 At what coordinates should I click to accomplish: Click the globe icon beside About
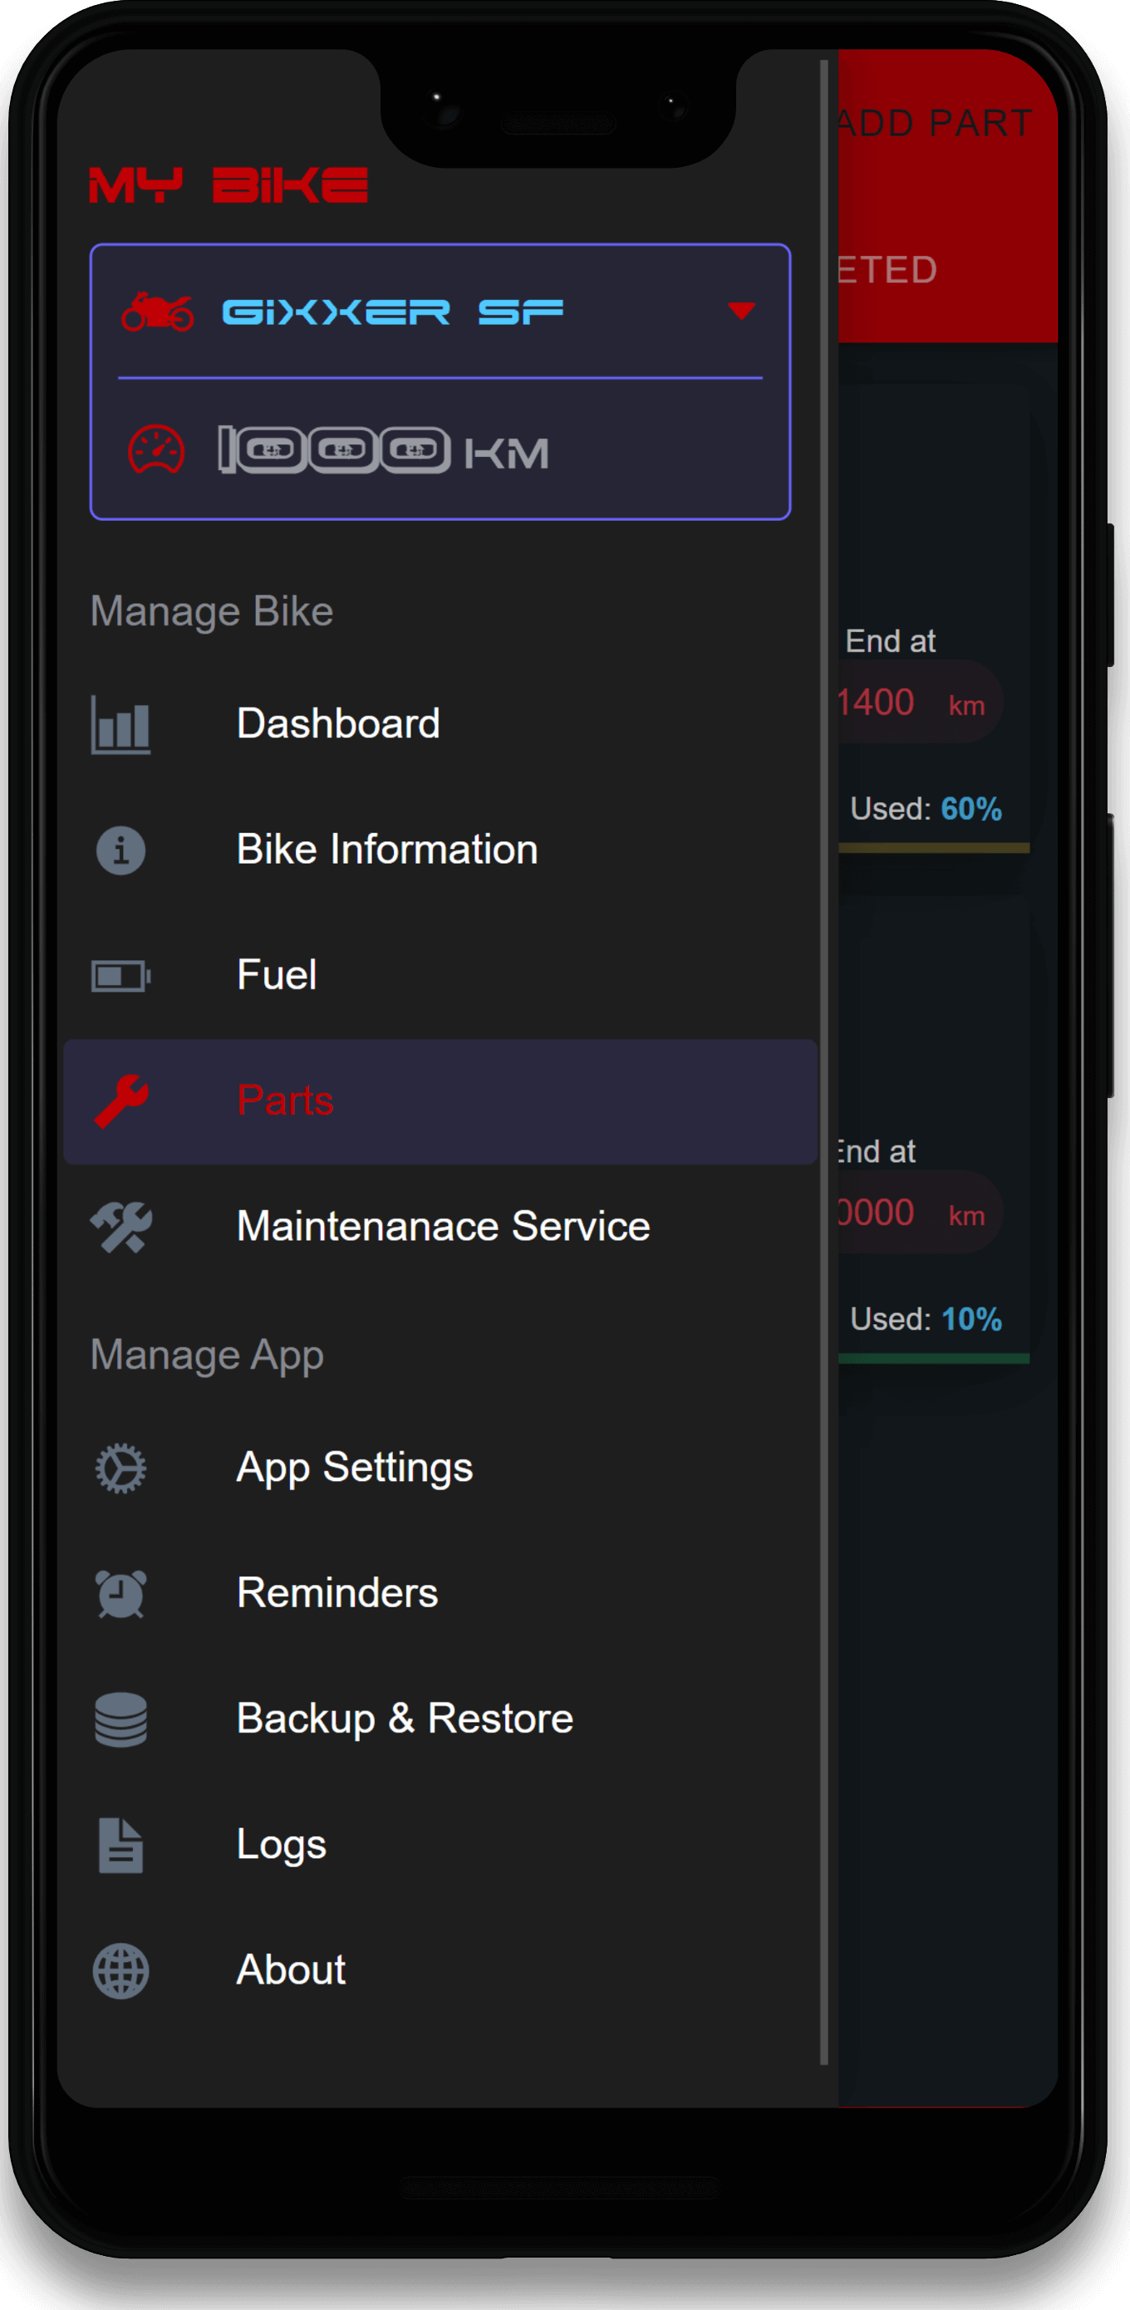tap(120, 1970)
